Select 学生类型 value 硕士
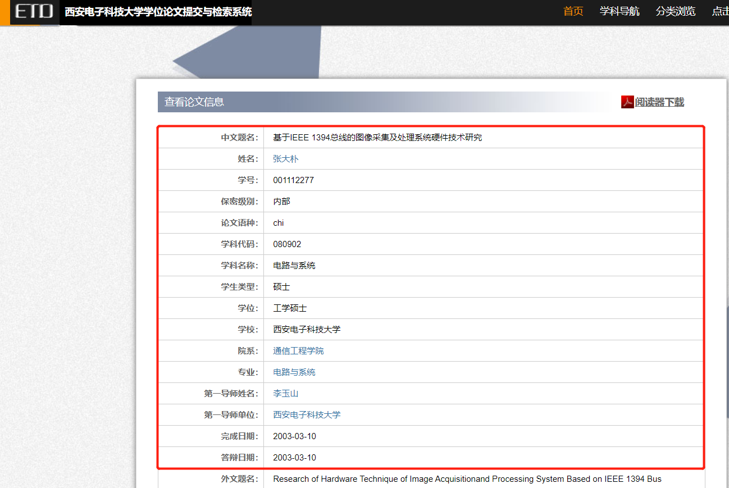Image resolution: width=729 pixels, height=488 pixels. tap(281, 287)
